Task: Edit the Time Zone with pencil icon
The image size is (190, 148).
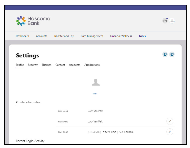Action: pos(170,132)
